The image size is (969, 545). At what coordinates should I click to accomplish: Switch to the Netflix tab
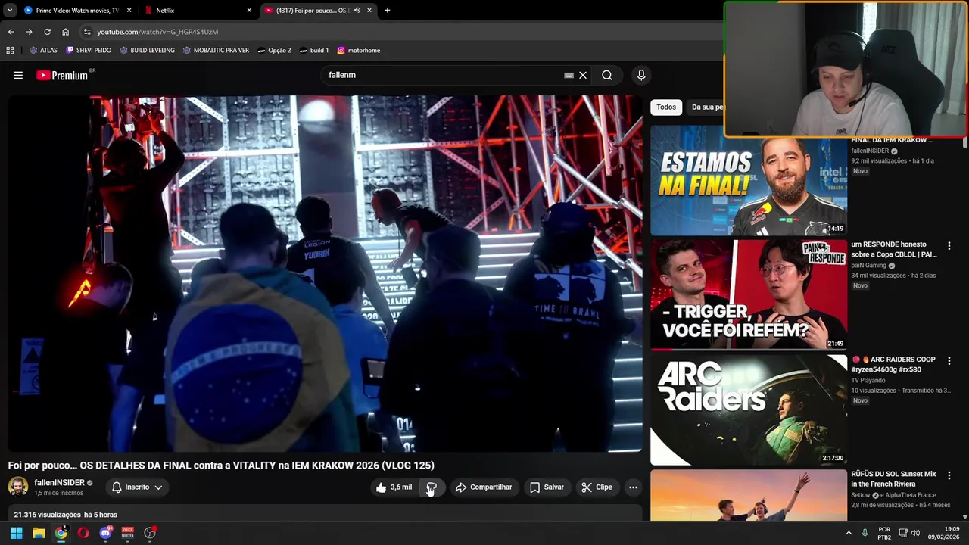pos(197,11)
